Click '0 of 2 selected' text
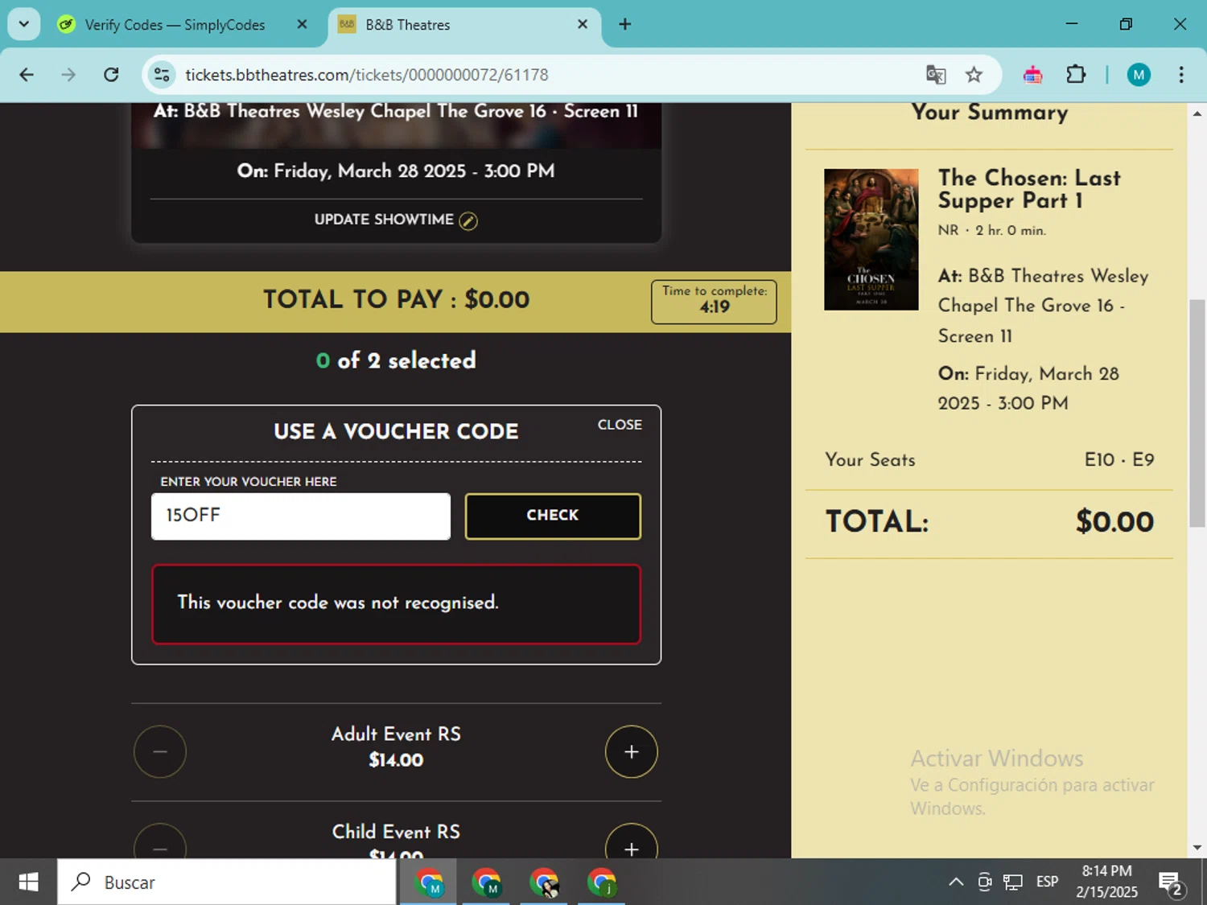1207x905 pixels. pyautogui.click(x=396, y=360)
